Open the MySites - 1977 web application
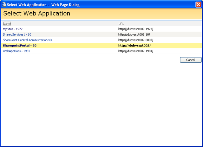The height and width of the screenshot is (147, 203). (x=13, y=29)
